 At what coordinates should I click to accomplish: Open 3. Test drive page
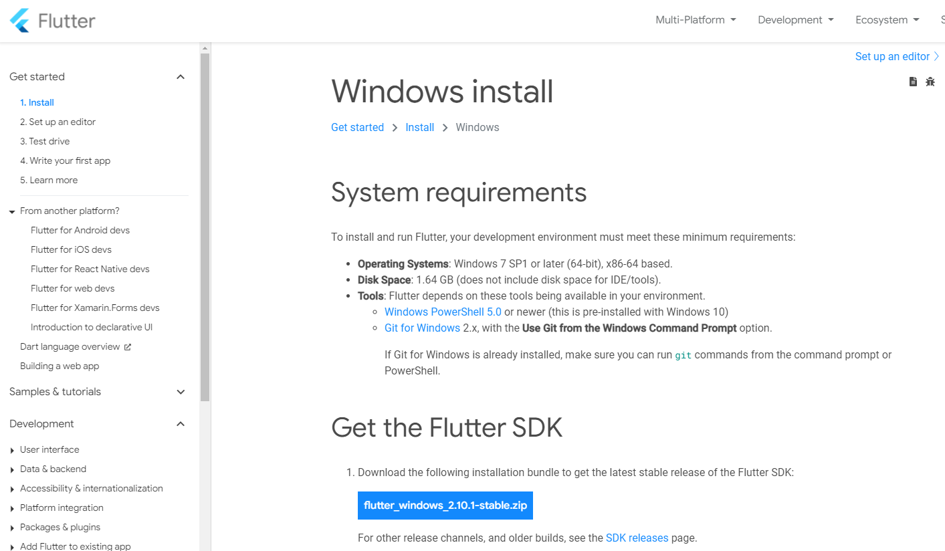[45, 141]
